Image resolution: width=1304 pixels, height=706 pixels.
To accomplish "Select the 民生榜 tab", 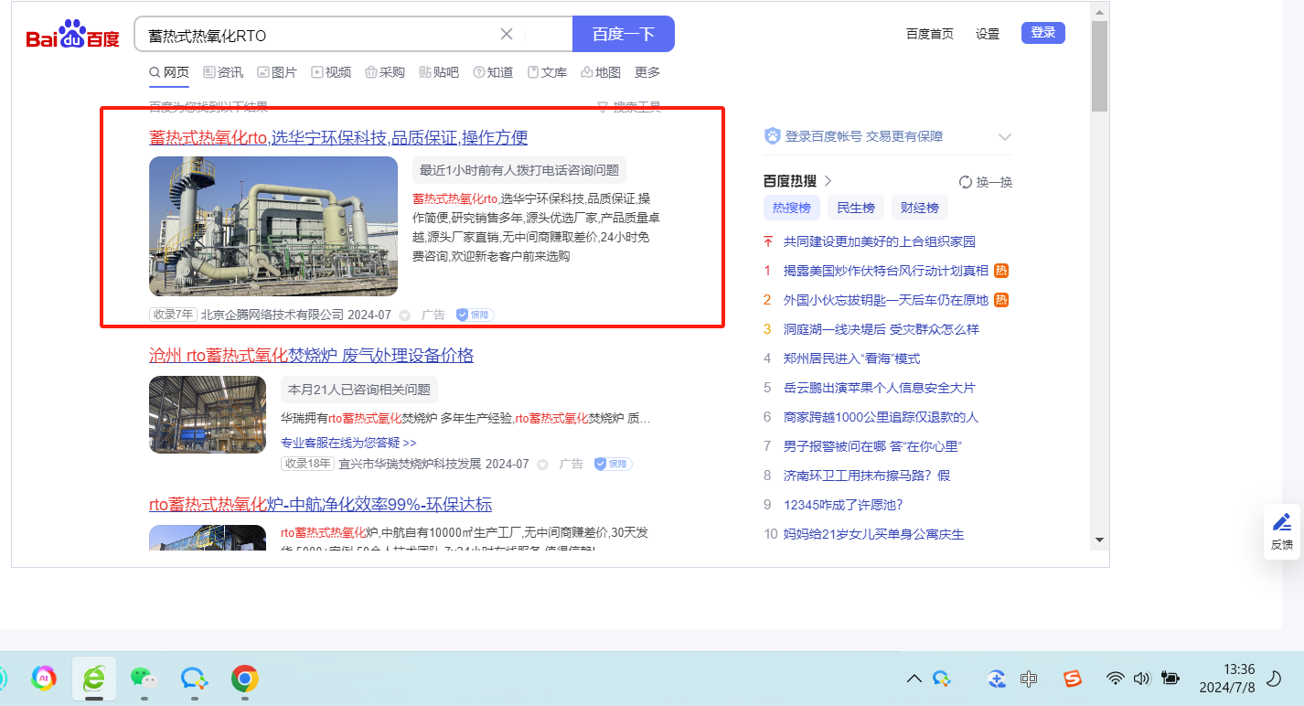I will point(856,208).
